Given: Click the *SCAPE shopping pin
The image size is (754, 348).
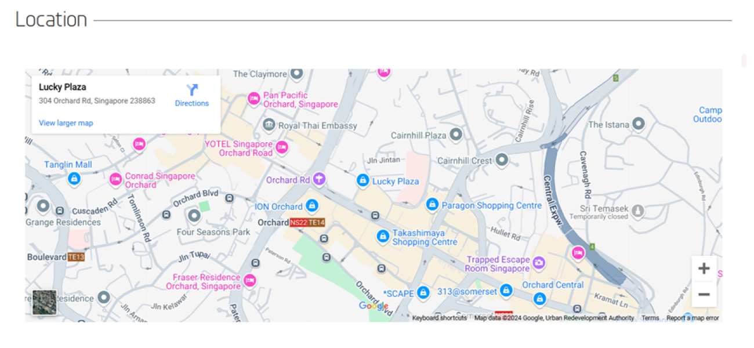Looking at the screenshot, I should point(423,293).
